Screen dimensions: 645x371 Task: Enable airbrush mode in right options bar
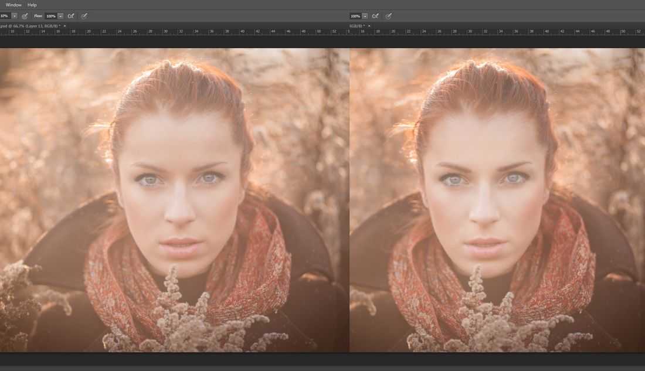pyautogui.click(x=375, y=16)
